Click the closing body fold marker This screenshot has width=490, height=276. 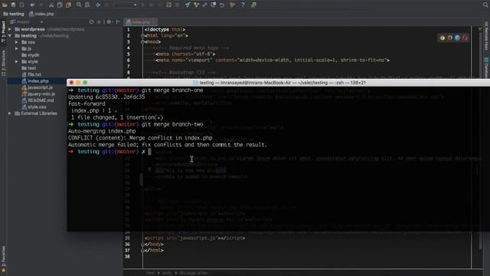[142, 244]
